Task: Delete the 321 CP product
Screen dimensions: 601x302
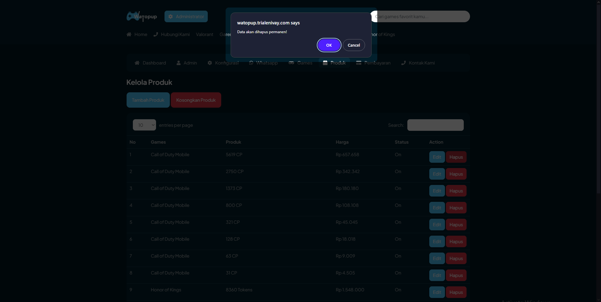Action: click(x=456, y=225)
